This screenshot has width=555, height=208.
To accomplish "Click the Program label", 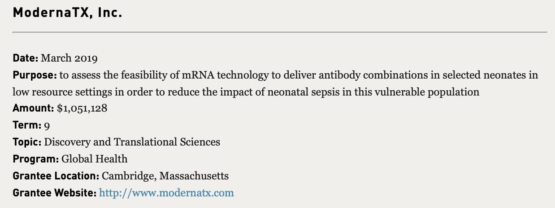I will click(x=36, y=159).
